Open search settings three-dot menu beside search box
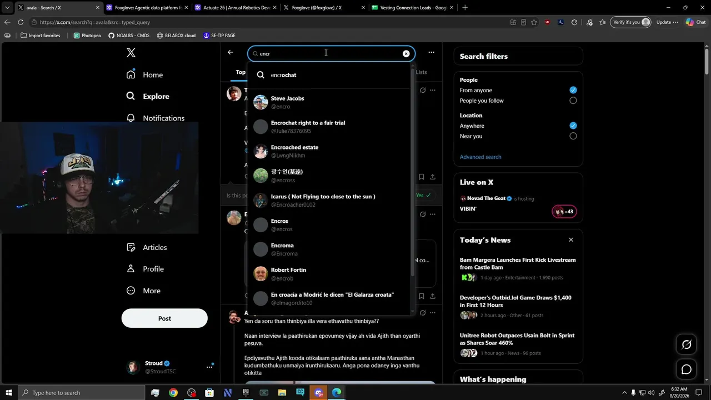 tap(431, 52)
